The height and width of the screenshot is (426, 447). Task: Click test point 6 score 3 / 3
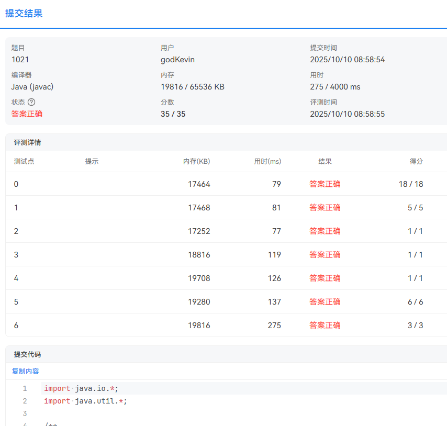(x=416, y=326)
